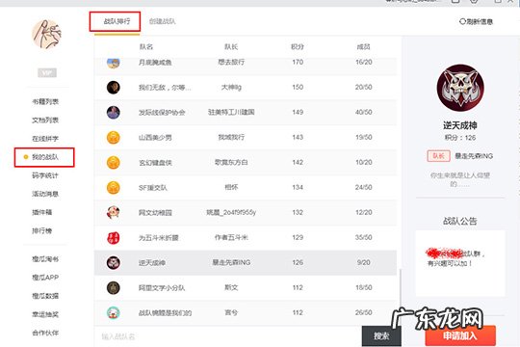Click the 战队公告 heading
This screenshot has width=520, height=347.
(x=460, y=221)
